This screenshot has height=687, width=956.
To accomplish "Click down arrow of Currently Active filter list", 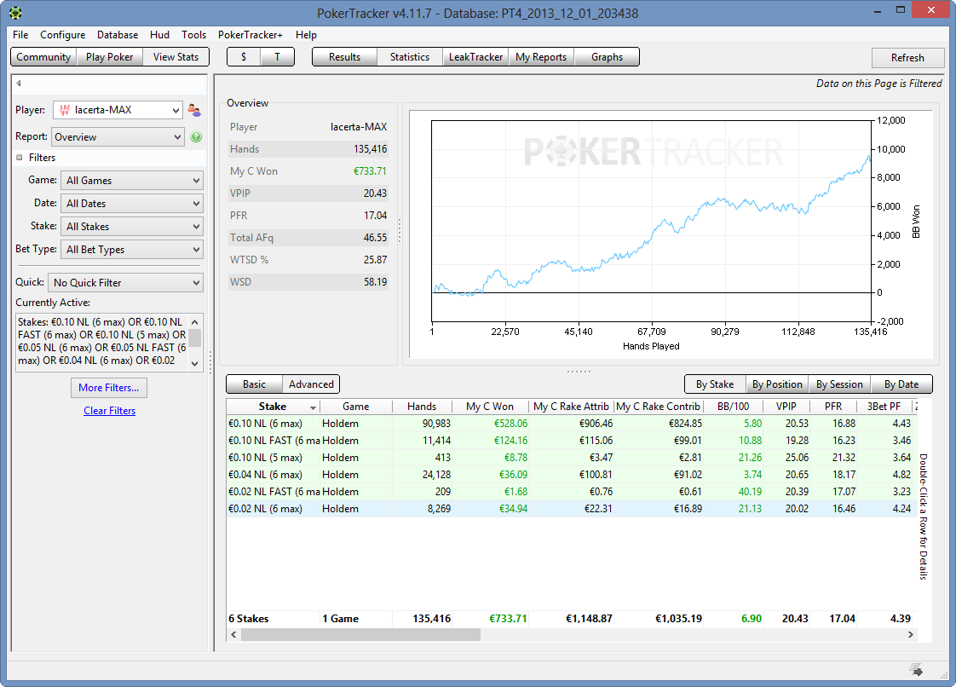I will pyautogui.click(x=194, y=364).
